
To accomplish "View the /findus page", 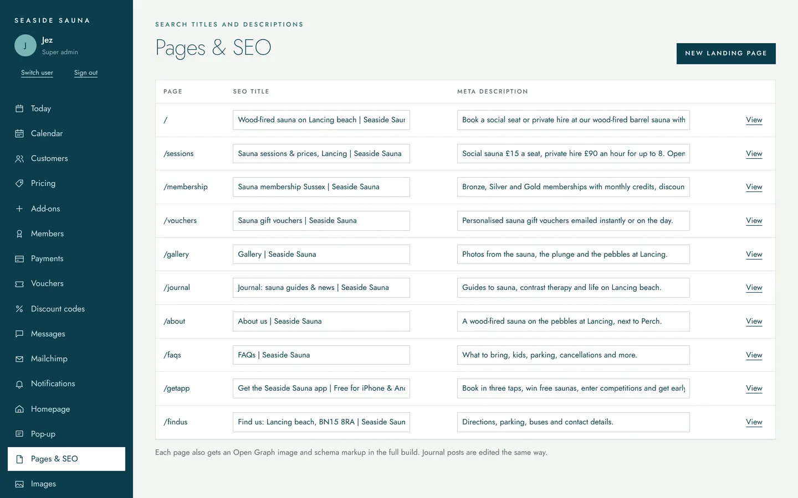I will [x=754, y=422].
